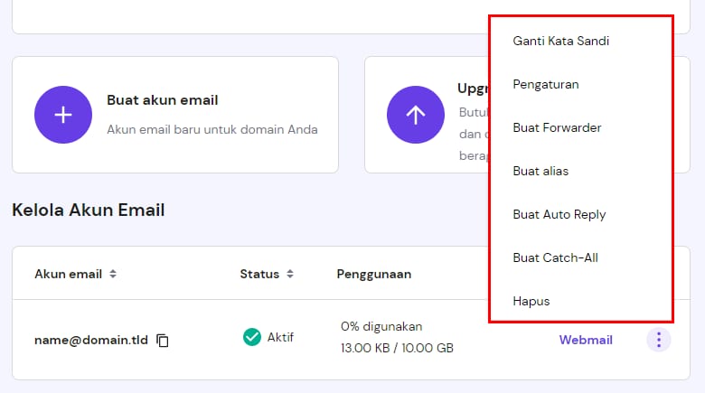This screenshot has height=393, width=705.
Task: Click the purple plus icon for new email
Action: (x=63, y=115)
